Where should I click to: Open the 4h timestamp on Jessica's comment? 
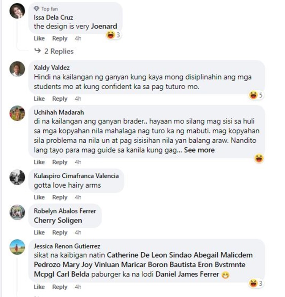tap(78, 287)
